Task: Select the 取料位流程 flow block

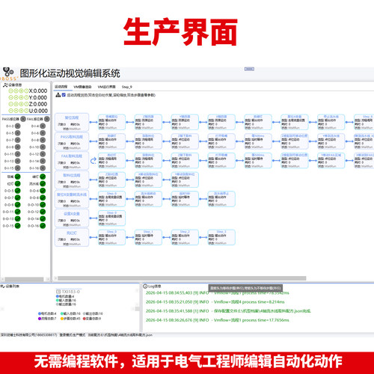Action: 72,180
